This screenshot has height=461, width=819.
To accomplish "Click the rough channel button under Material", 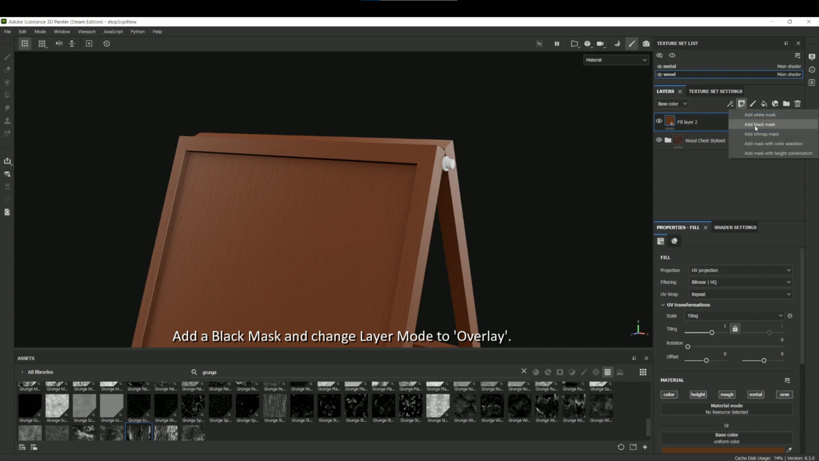I will click(727, 395).
